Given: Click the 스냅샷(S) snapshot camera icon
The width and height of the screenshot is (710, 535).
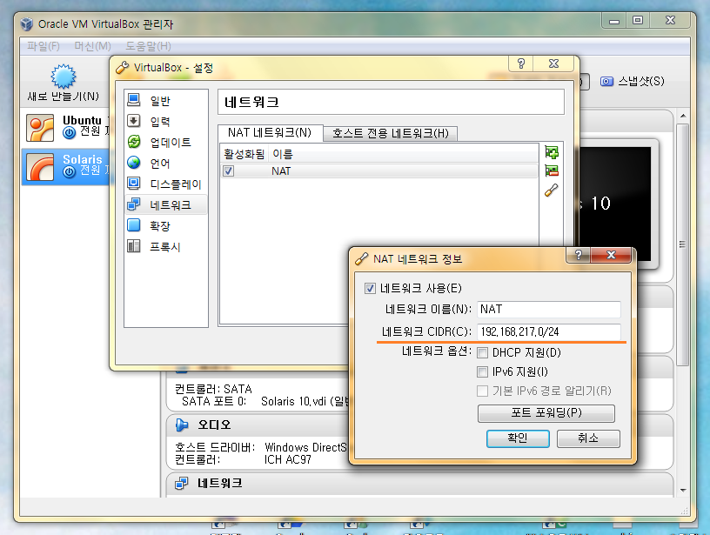Looking at the screenshot, I should tap(606, 82).
